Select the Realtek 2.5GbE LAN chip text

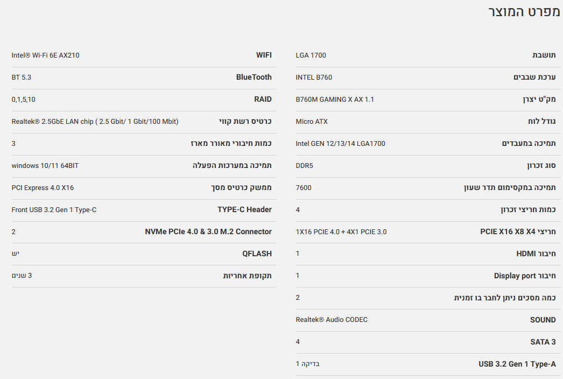[95, 122]
